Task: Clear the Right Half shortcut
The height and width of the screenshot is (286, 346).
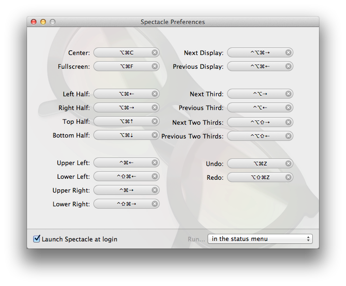Action: (x=155, y=108)
